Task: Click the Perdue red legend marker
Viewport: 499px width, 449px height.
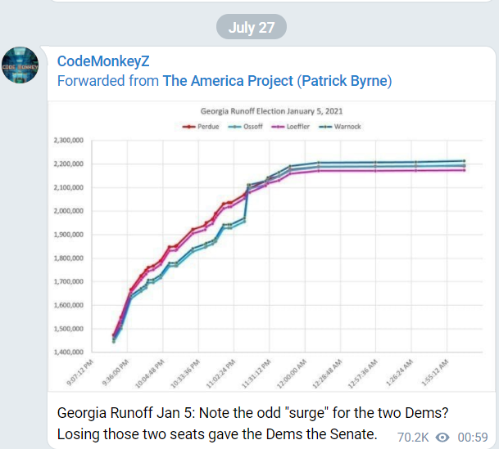Action: pos(188,127)
